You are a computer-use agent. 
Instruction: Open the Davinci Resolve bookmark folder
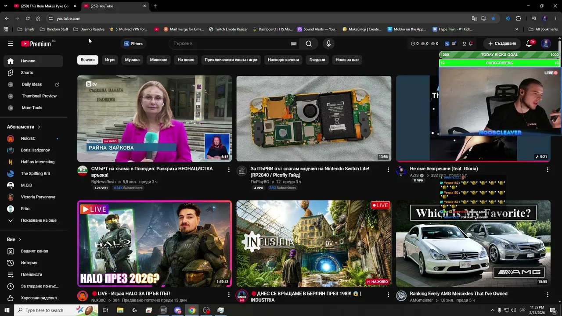click(x=89, y=29)
